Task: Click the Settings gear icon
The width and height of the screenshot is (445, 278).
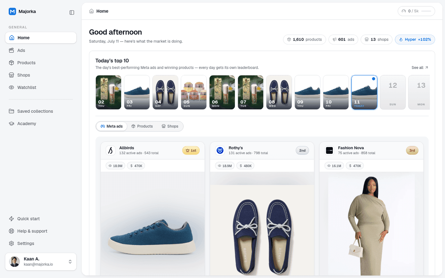Action: pyautogui.click(x=11, y=243)
